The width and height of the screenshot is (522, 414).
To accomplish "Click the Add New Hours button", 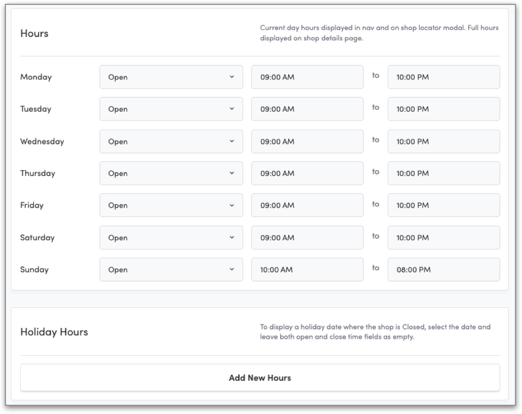I will 260,378.
